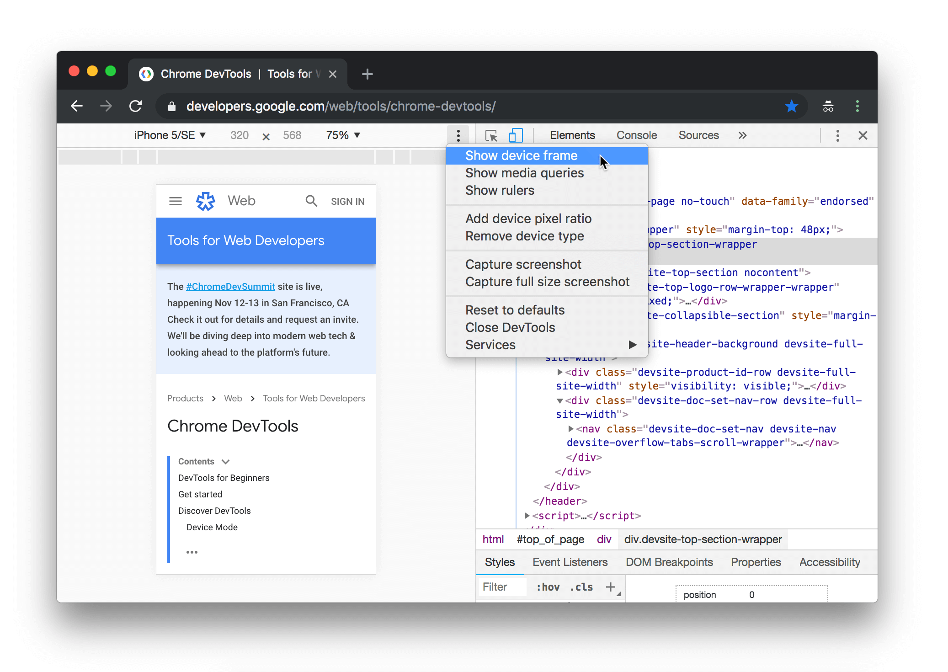This screenshot has height=672, width=948.
Task: Click the Filter styles input field
Action: coord(502,587)
